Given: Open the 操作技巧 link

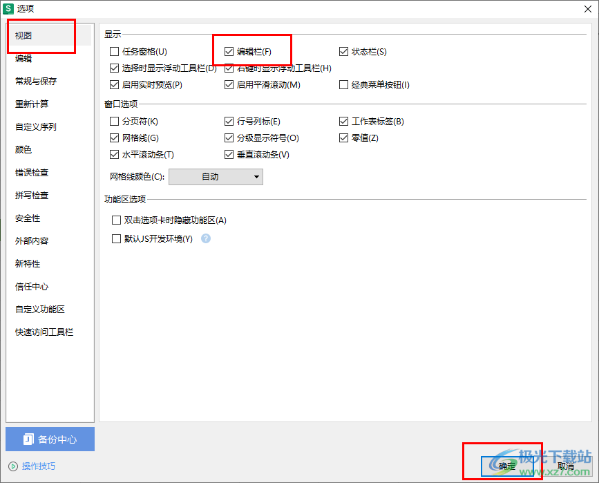Looking at the screenshot, I should [x=39, y=466].
